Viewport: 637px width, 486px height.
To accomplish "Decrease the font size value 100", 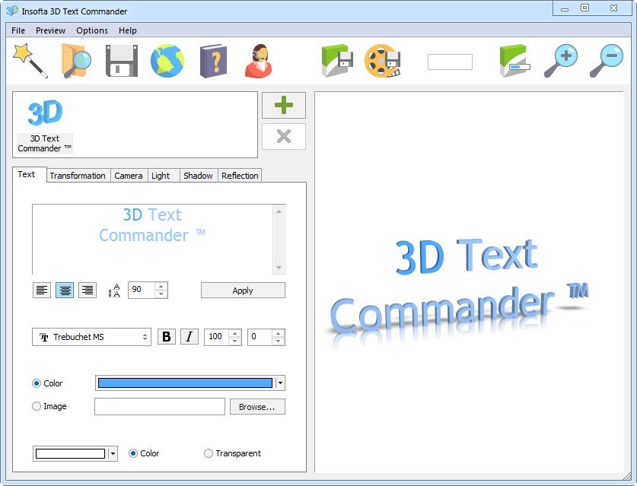I will (235, 341).
